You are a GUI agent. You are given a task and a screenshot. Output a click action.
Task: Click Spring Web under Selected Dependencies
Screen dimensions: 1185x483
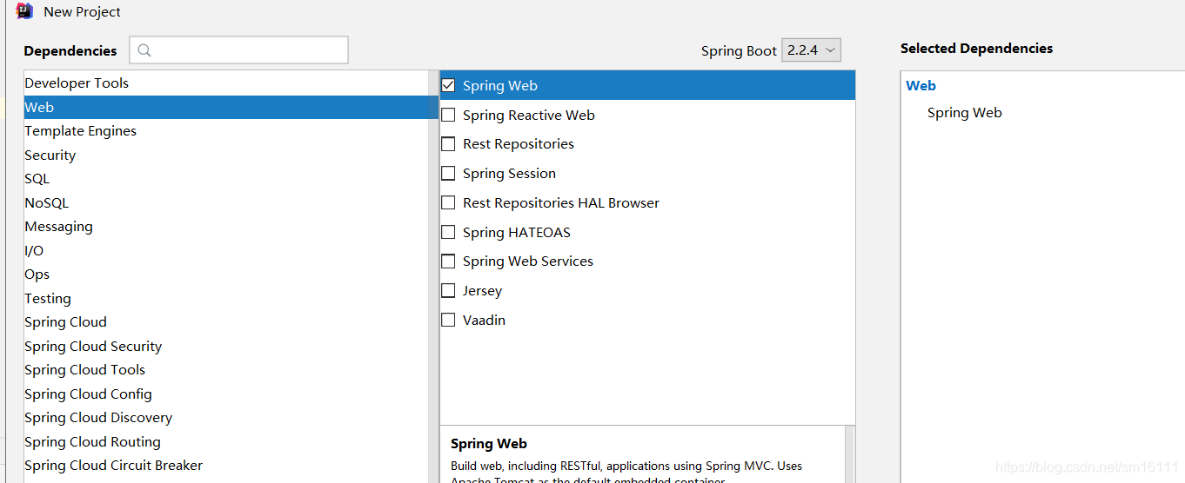[965, 113]
